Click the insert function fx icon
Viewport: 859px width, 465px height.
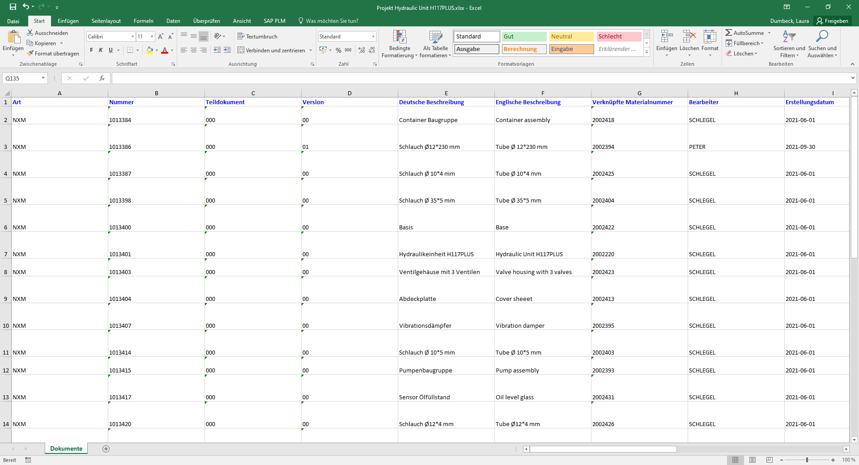[102, 78]
